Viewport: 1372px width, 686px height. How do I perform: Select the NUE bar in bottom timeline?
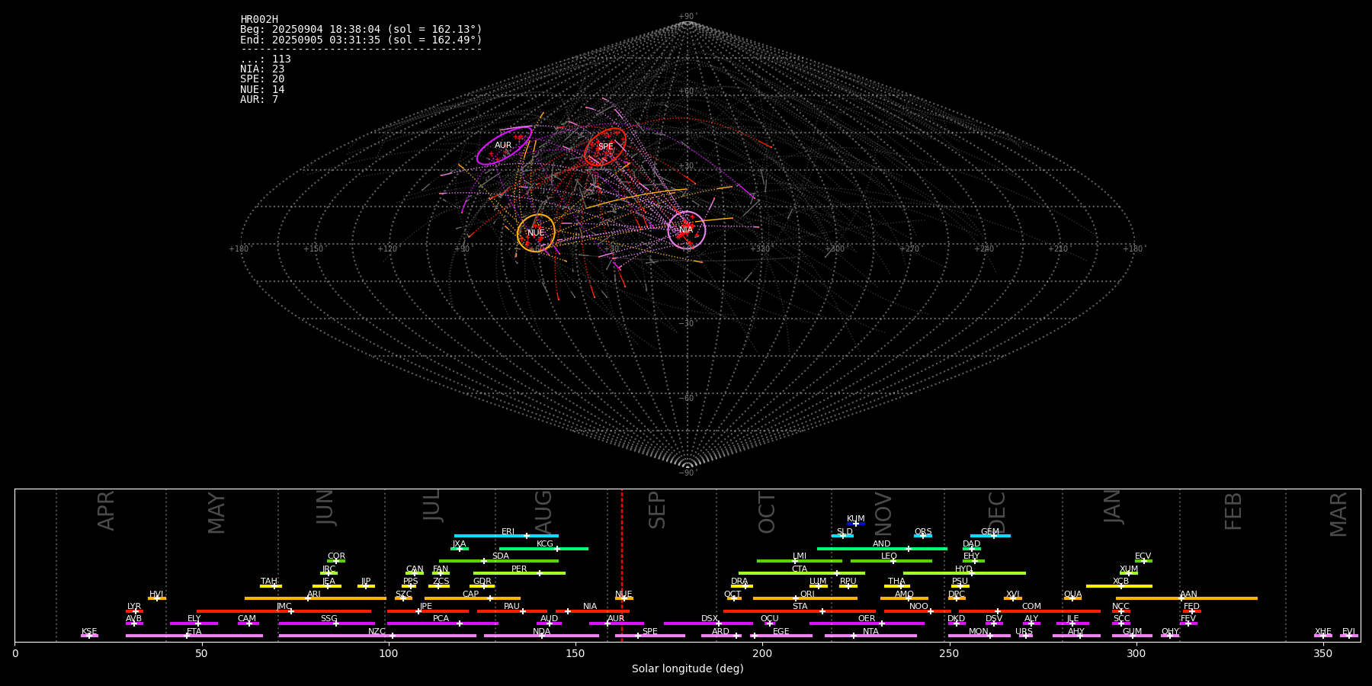coord(624,598)
